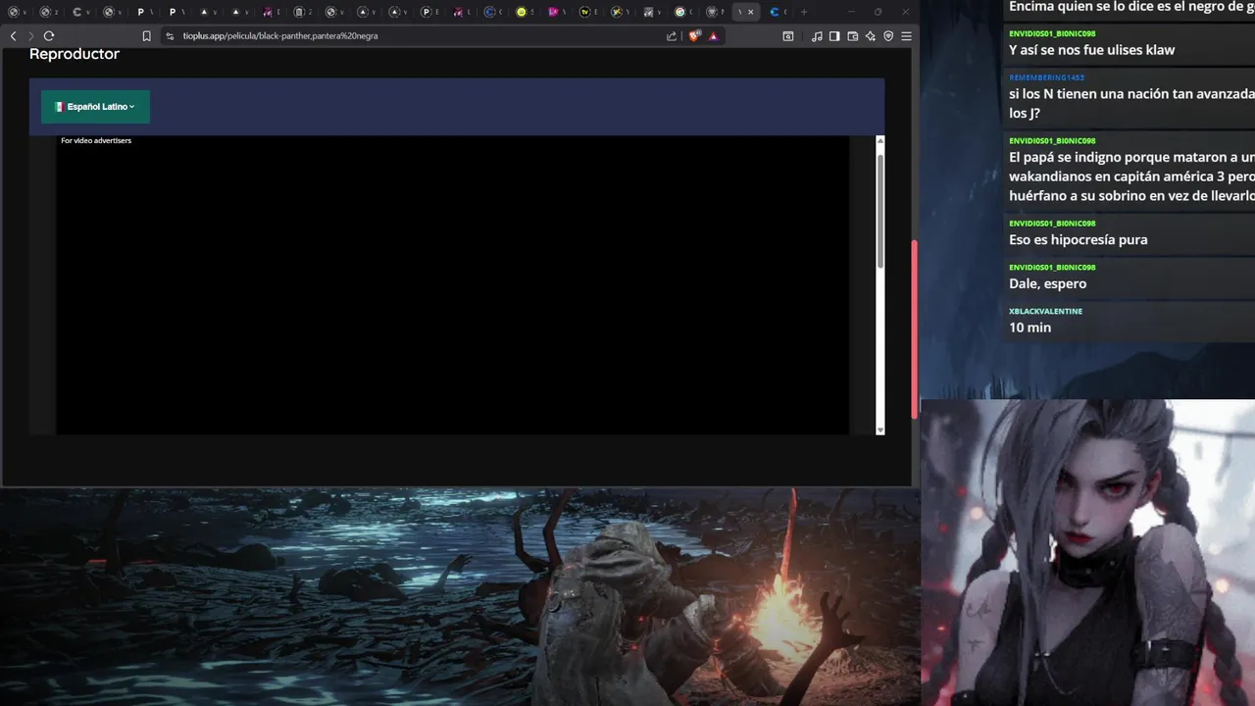Click username XBLACKVALENTINE in chat
Screen dimensions: 1255x706
point(1045,311)
